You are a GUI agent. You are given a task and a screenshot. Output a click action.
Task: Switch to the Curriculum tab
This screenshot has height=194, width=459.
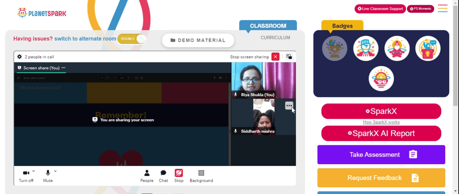click(x=275, y=38)
